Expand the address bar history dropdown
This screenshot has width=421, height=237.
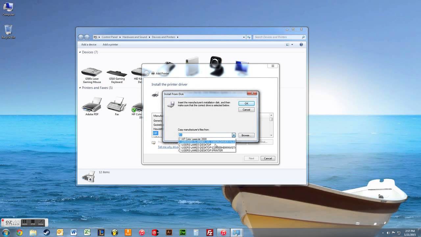pyautogui.click(x=244, y=37)
